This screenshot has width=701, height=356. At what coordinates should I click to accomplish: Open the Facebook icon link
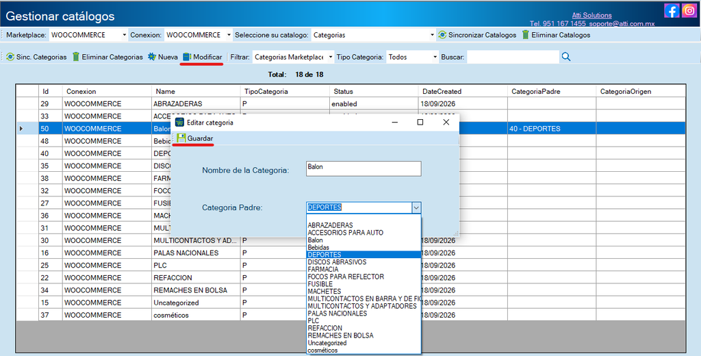tap(672, 10)
